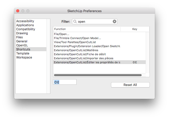Select Extensions/OpenCutList/Fiche de débit row

coord(99,54)
